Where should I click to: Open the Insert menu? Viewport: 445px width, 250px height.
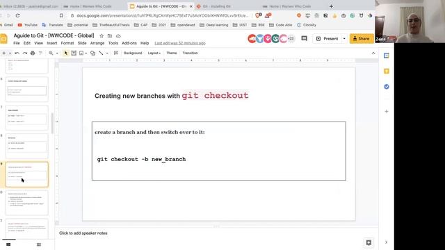point(52,43)
